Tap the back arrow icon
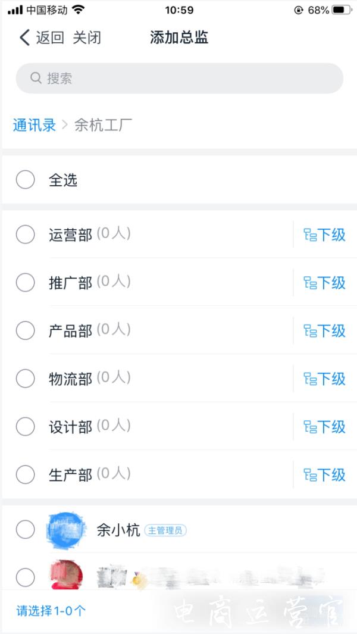 point(24,38)
